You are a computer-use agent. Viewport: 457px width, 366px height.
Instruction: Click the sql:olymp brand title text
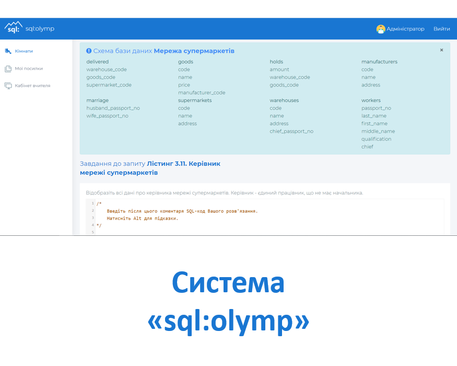[x=40, y=29]
